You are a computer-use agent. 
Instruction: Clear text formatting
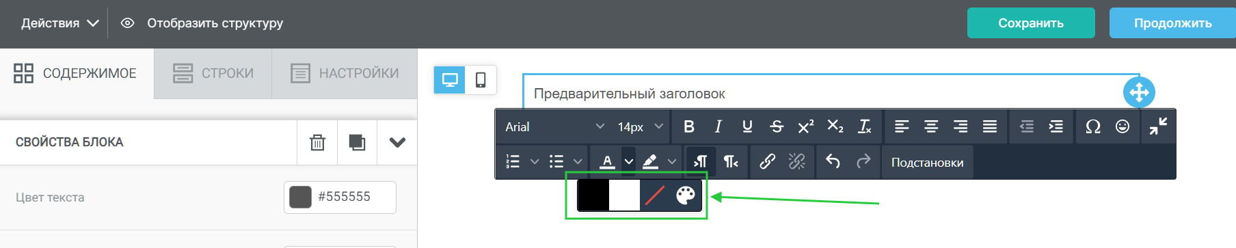865,126
